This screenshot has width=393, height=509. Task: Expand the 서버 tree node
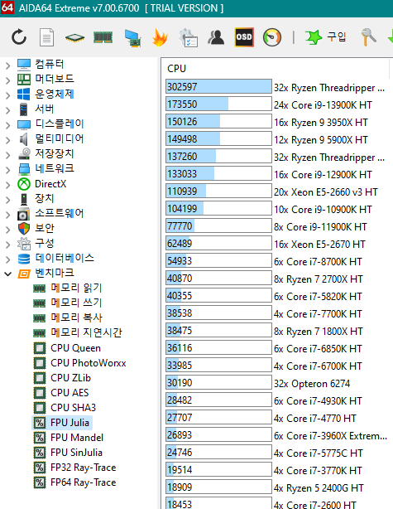(7, 110)
